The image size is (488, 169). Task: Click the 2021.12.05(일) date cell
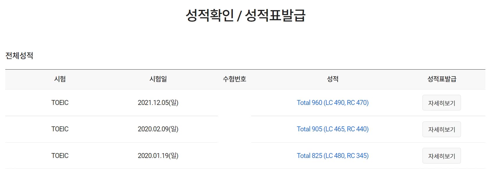pos(158,103)
